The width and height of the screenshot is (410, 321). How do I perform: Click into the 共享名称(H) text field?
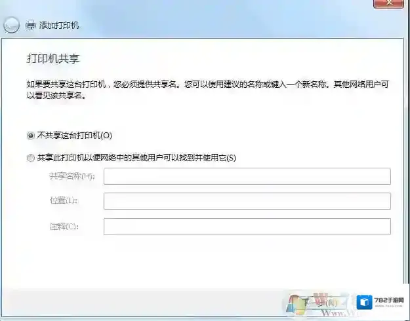(247, 176)
